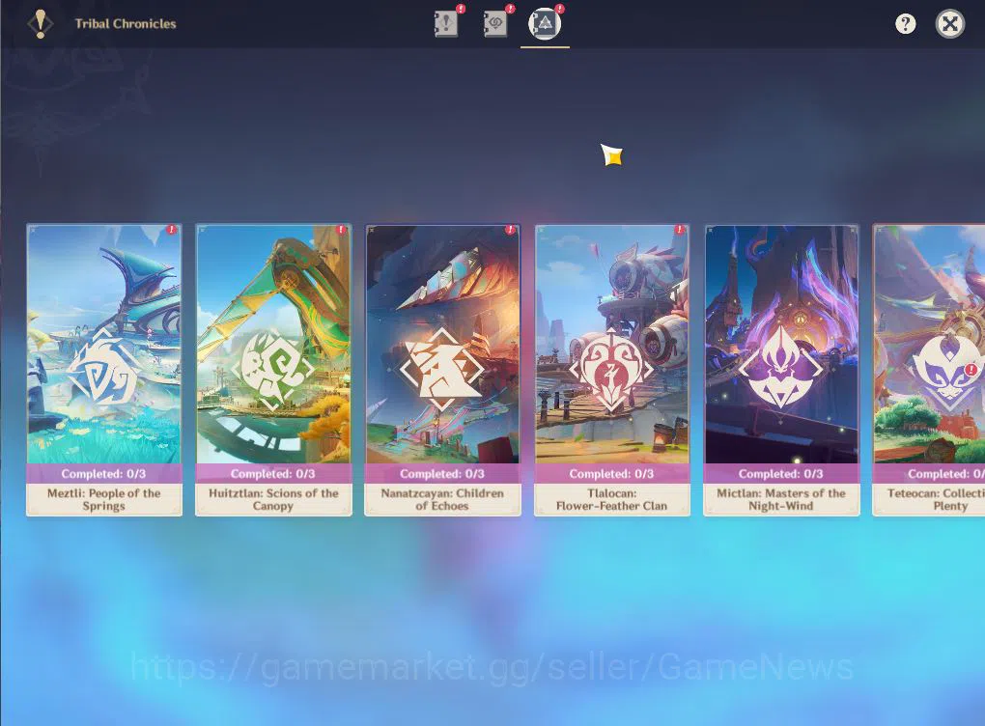Open the second linked-rings book tab
Viewport: 985px width, 726px height.
coord(495,24)
